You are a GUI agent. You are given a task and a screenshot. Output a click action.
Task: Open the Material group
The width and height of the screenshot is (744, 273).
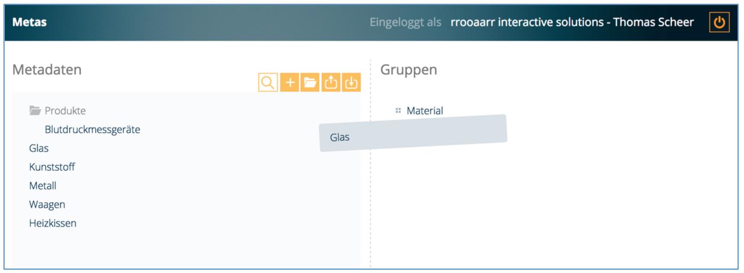tap(425, 111)
